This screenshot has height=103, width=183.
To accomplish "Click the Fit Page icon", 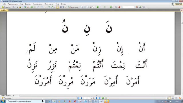I will pos(85,7).
